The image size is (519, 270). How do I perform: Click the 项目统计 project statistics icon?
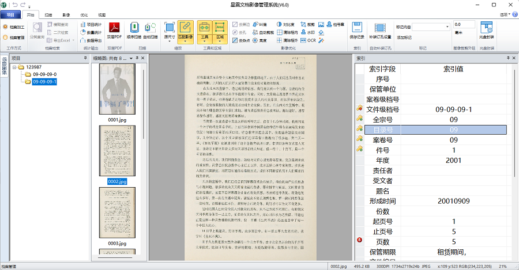(83, 24)
